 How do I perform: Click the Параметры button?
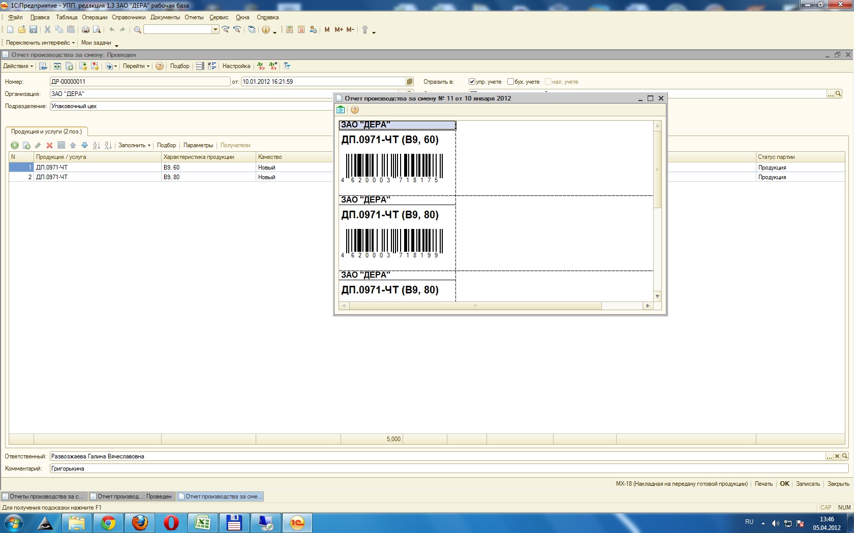point(198,145)
